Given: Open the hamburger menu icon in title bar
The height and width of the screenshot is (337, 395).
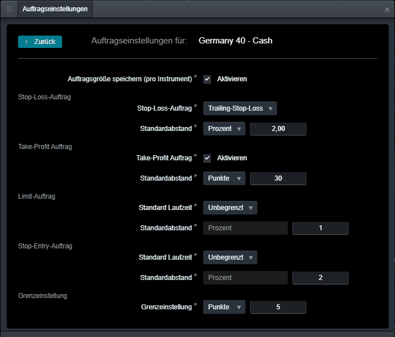Looking at the screenshot, I should 8,9.
